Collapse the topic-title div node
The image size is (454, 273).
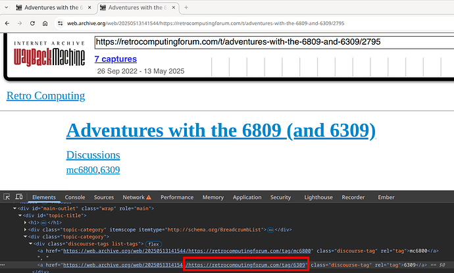click(20, 215)
